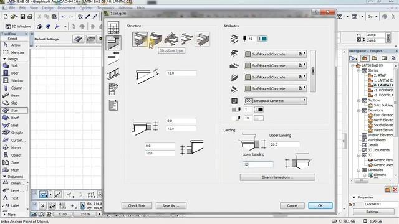Click the white background pen color swatch

259,118
